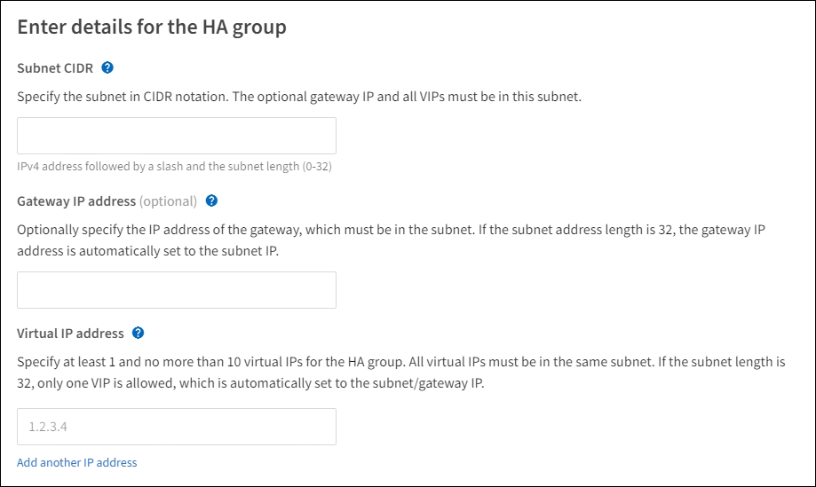Click the "Enter details for the HA group" heading

(x=152, y=27)
